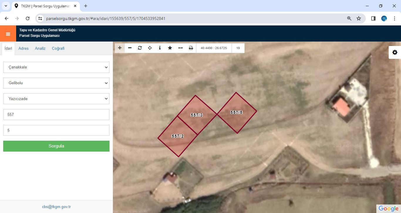401x213 pixels.
Task: Click the block number field containing 557
Action: (x=56, y=115)
